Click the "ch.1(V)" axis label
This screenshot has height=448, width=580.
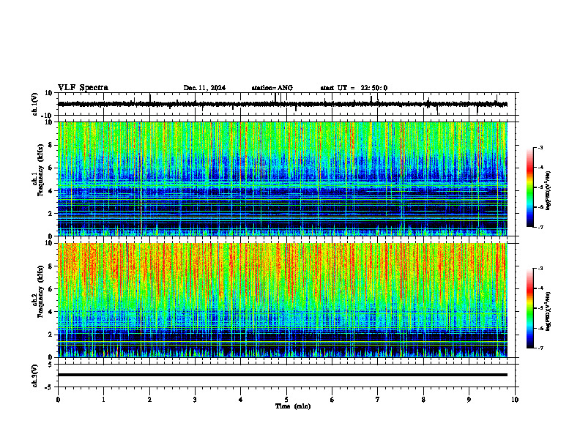click(x=35, y=104)
